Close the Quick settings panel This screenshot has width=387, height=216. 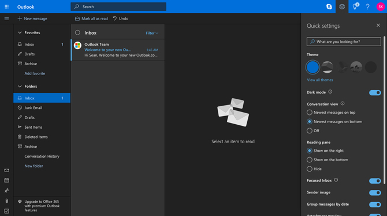(378, 25)
